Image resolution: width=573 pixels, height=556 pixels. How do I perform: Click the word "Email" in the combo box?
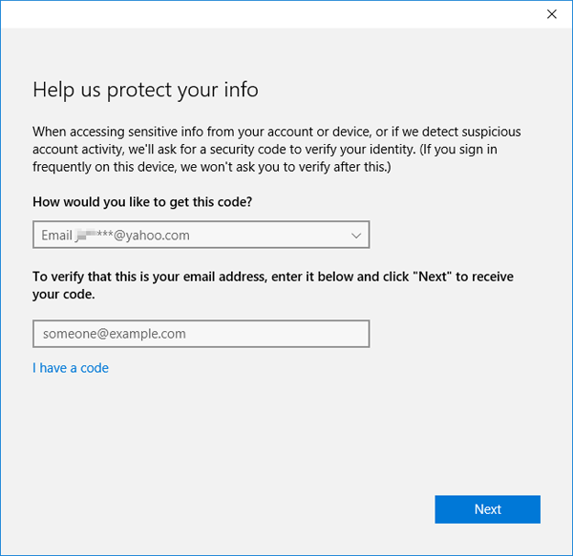coord(55,235)
